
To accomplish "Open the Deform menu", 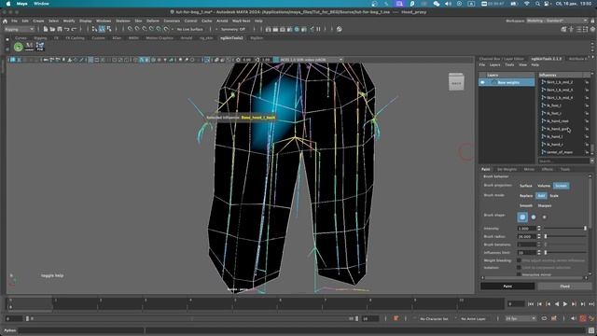I will (153, 21).
